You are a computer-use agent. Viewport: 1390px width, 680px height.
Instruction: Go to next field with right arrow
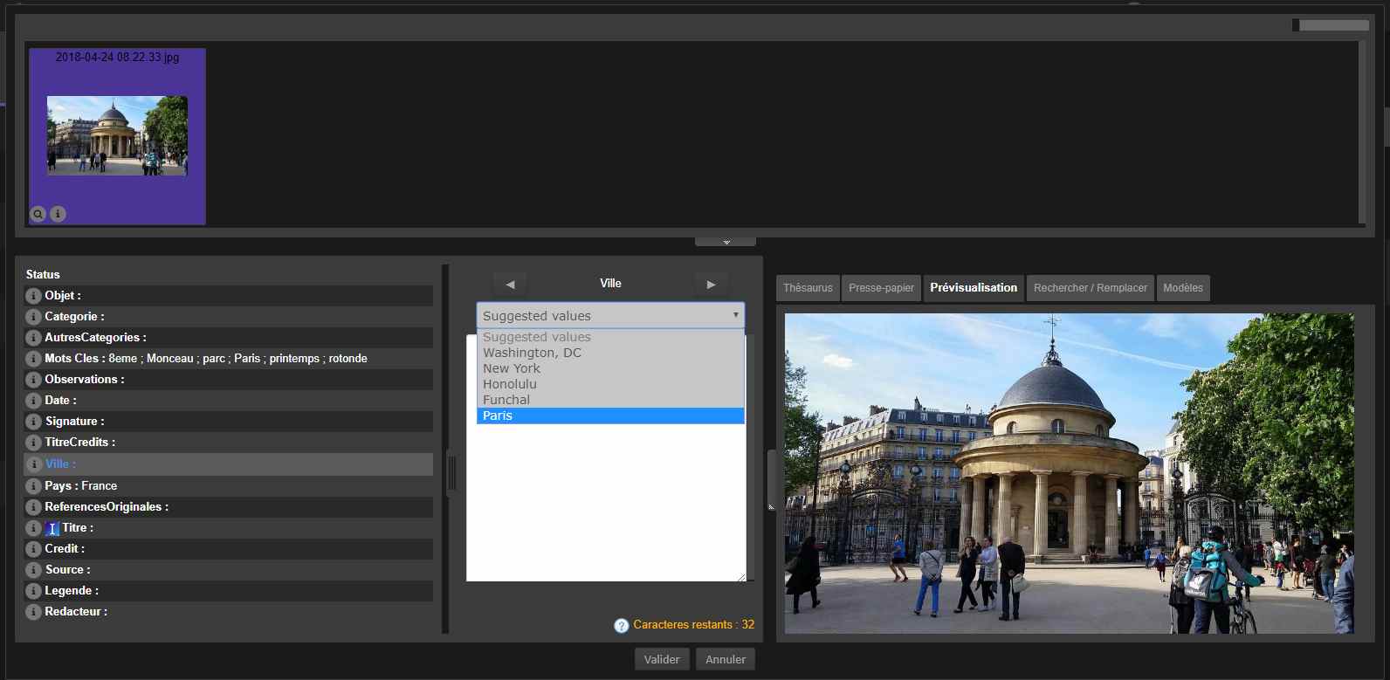711,284
